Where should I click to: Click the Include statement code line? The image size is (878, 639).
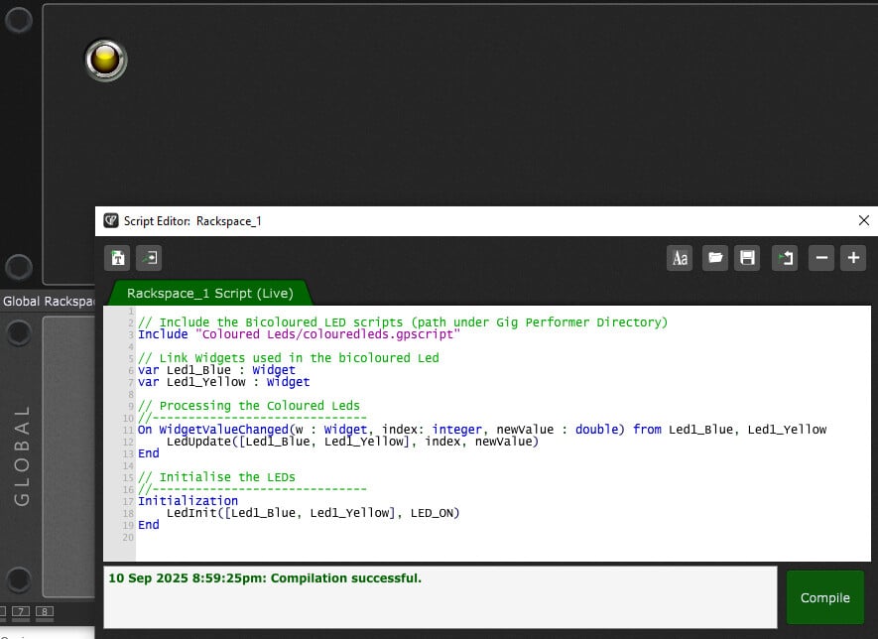click(299, 334)
